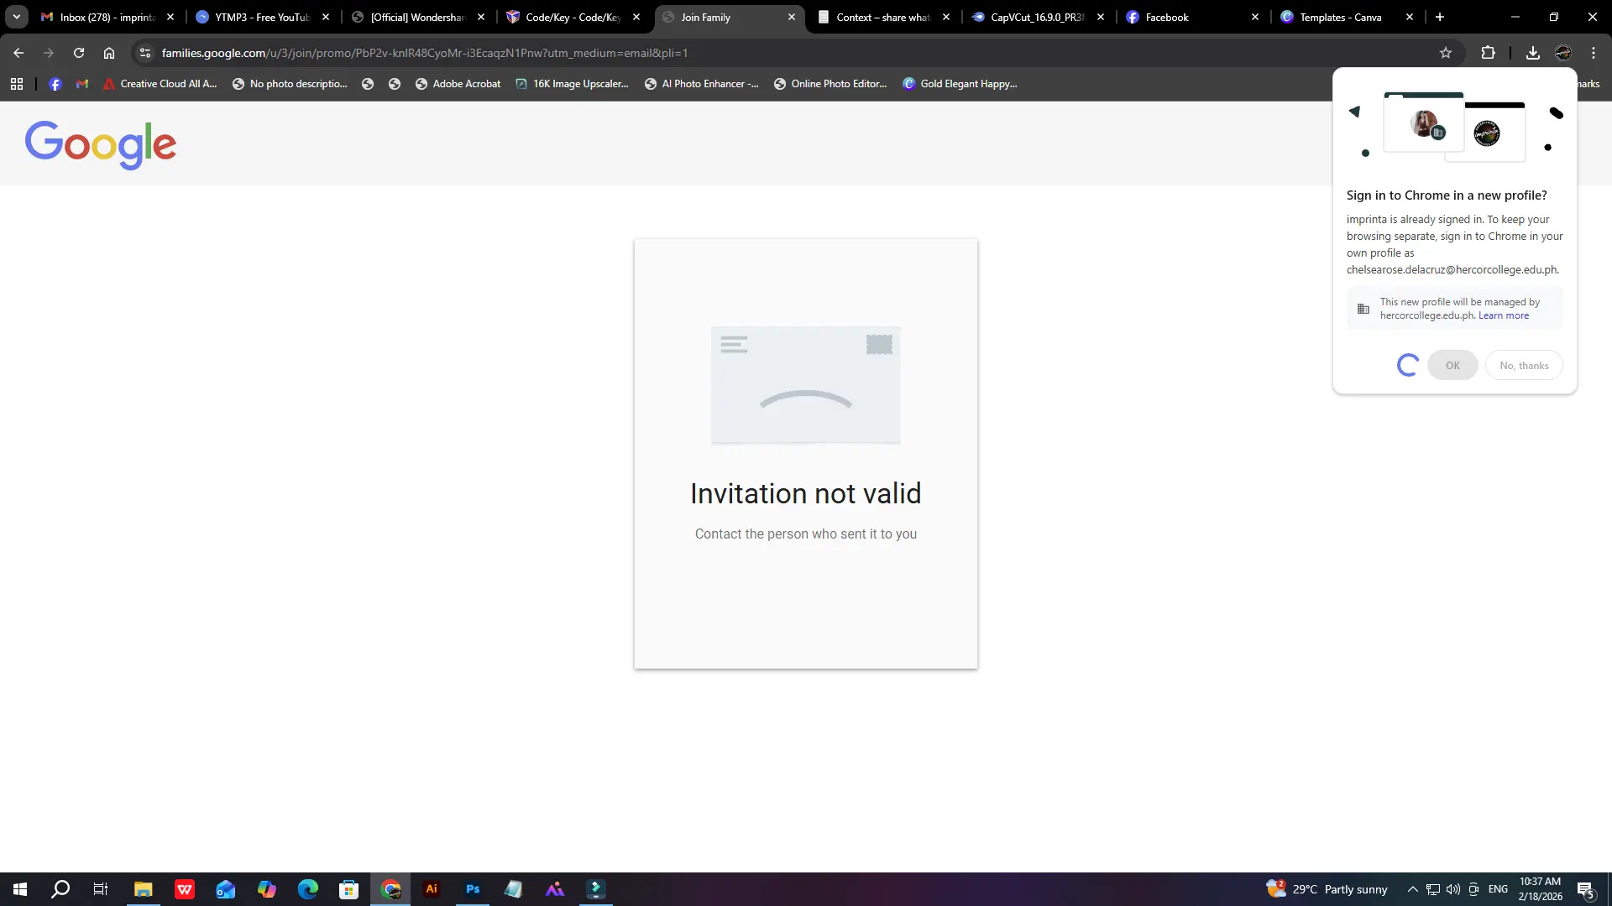Image resolution: width=1612 pixels, height=906 pixels.
Task: Open AI Photo Enhancer bookmark
Action: 702,84
